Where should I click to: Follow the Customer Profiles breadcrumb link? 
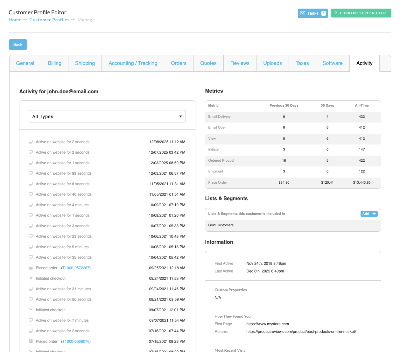coord(49,20)
